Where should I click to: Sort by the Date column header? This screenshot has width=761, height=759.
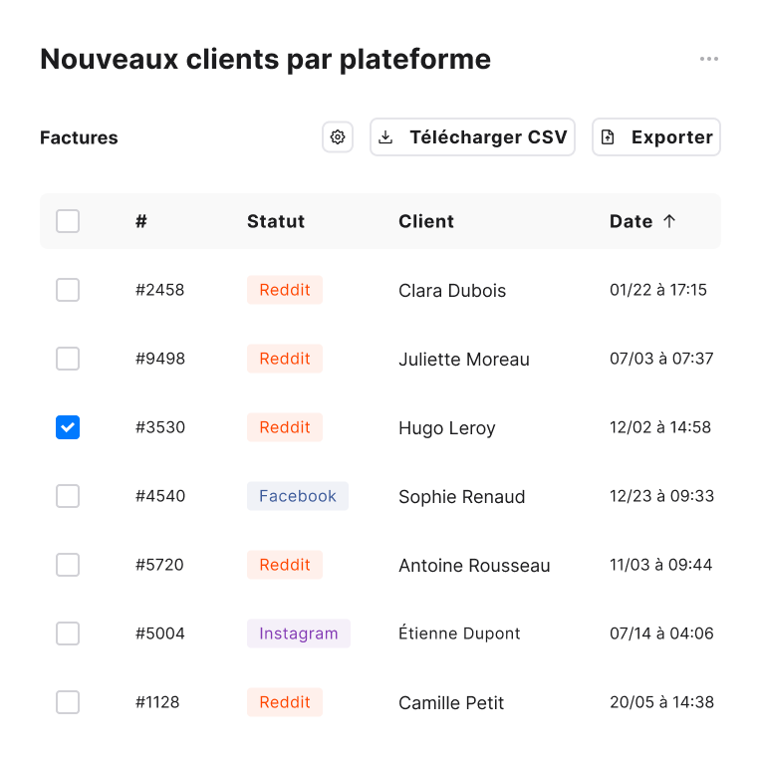(x=632, y=221)
